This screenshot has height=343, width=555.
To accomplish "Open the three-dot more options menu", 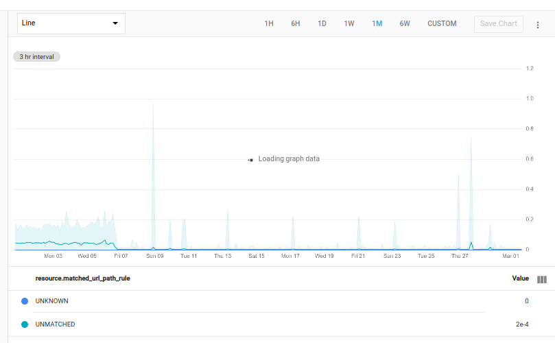I will point(538,24).
